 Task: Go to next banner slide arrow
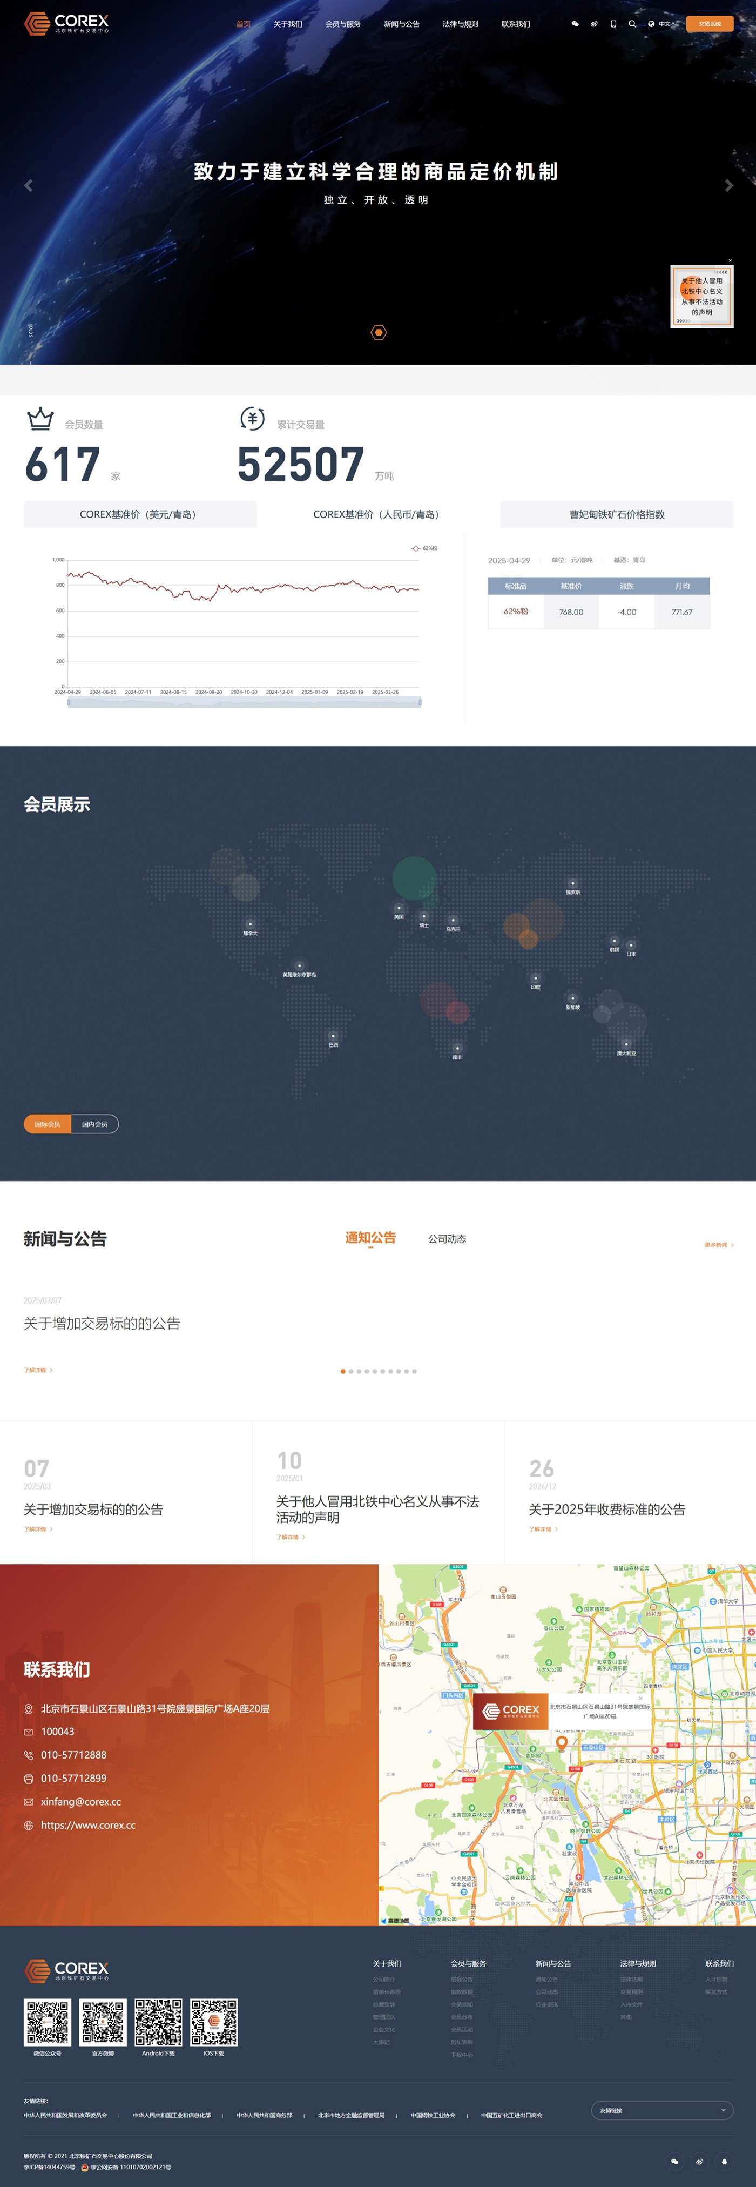(729, 185)
